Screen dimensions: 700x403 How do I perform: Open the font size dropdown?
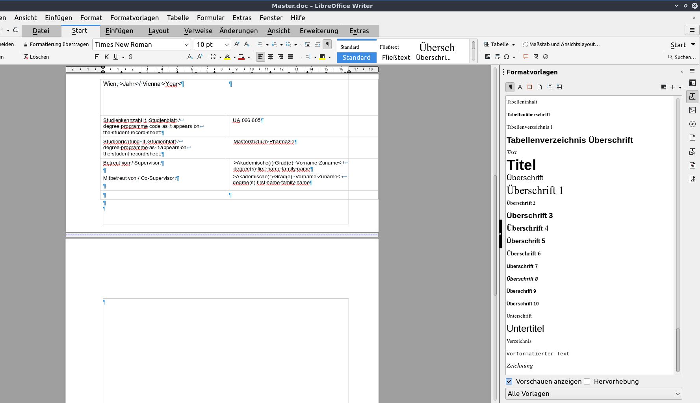click(x=227, y=44)
